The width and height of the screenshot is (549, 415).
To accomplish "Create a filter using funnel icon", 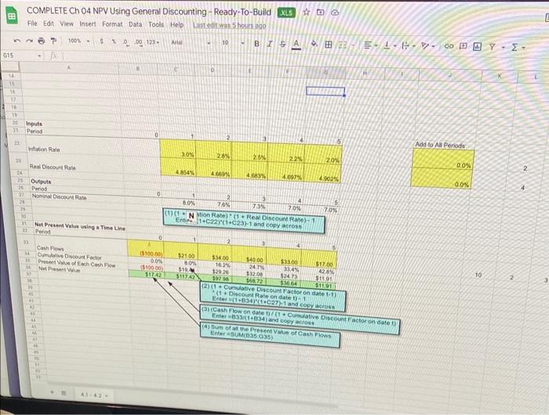I will coord(492,46).
